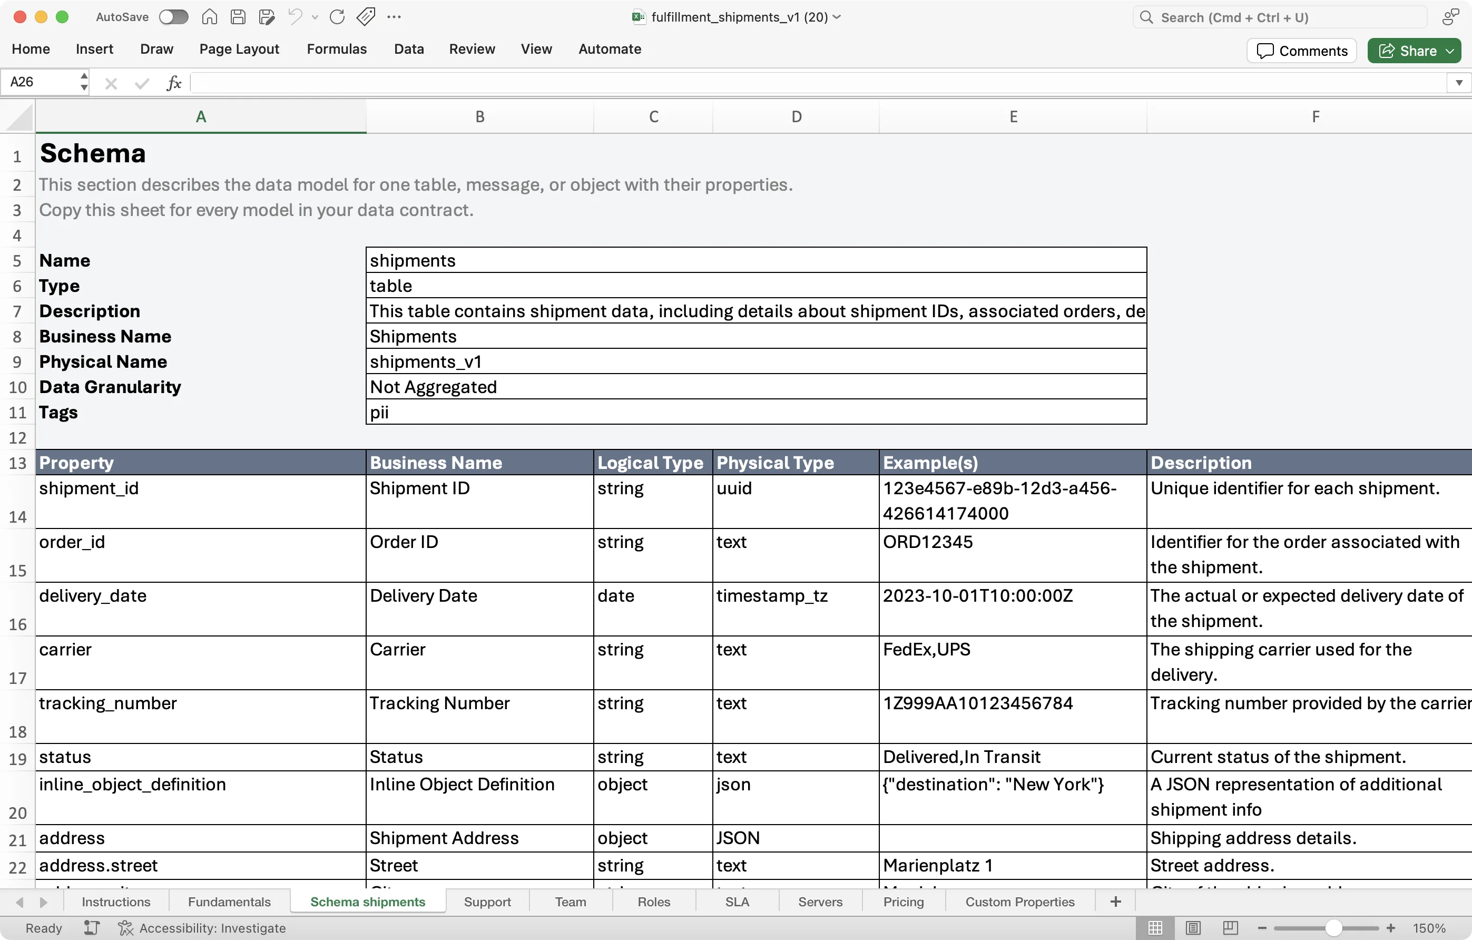Switch to the Support sheet tab
Image resolution: width=1472 pixels, height=940 pixels.
tap(487, 902)
